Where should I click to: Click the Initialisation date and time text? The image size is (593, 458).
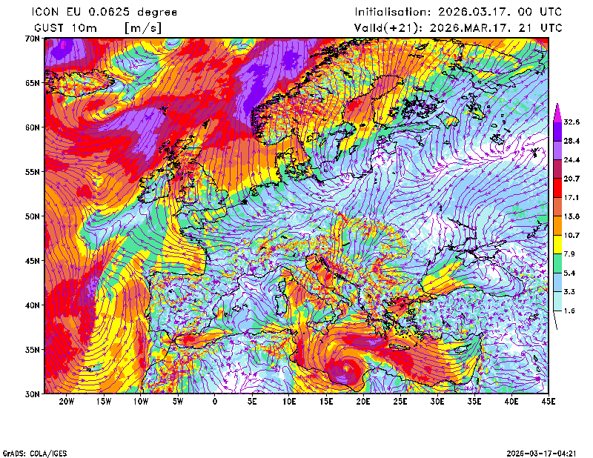click(458, 12)
